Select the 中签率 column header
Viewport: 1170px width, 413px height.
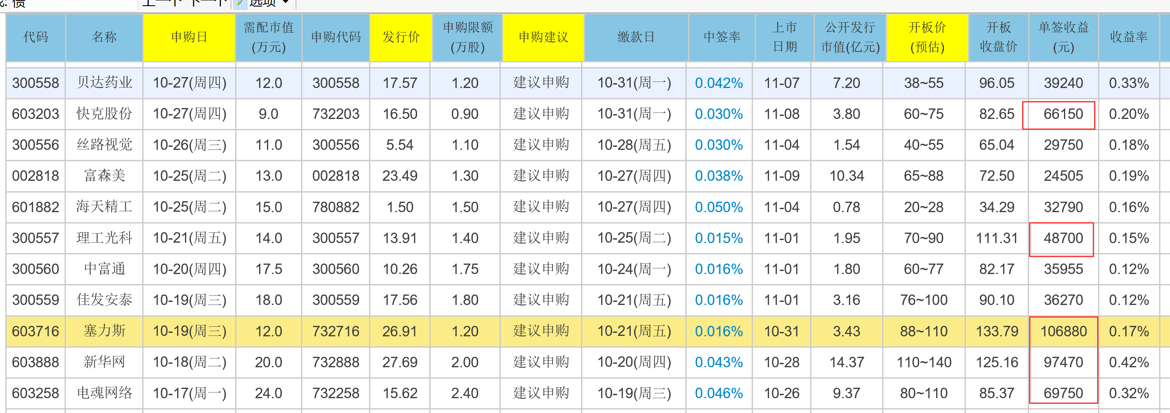point(721,37)
